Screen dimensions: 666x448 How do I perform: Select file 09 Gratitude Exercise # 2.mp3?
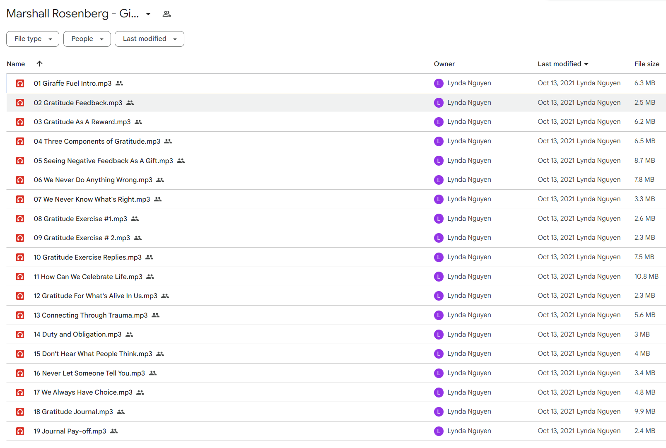tap(336, 238)
